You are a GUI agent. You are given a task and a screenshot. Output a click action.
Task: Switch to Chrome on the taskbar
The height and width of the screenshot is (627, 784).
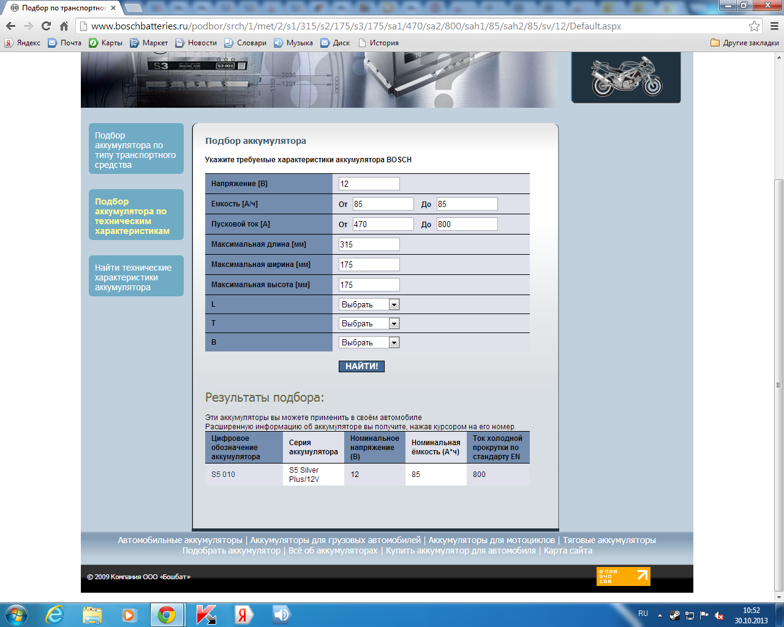(167, 614)
